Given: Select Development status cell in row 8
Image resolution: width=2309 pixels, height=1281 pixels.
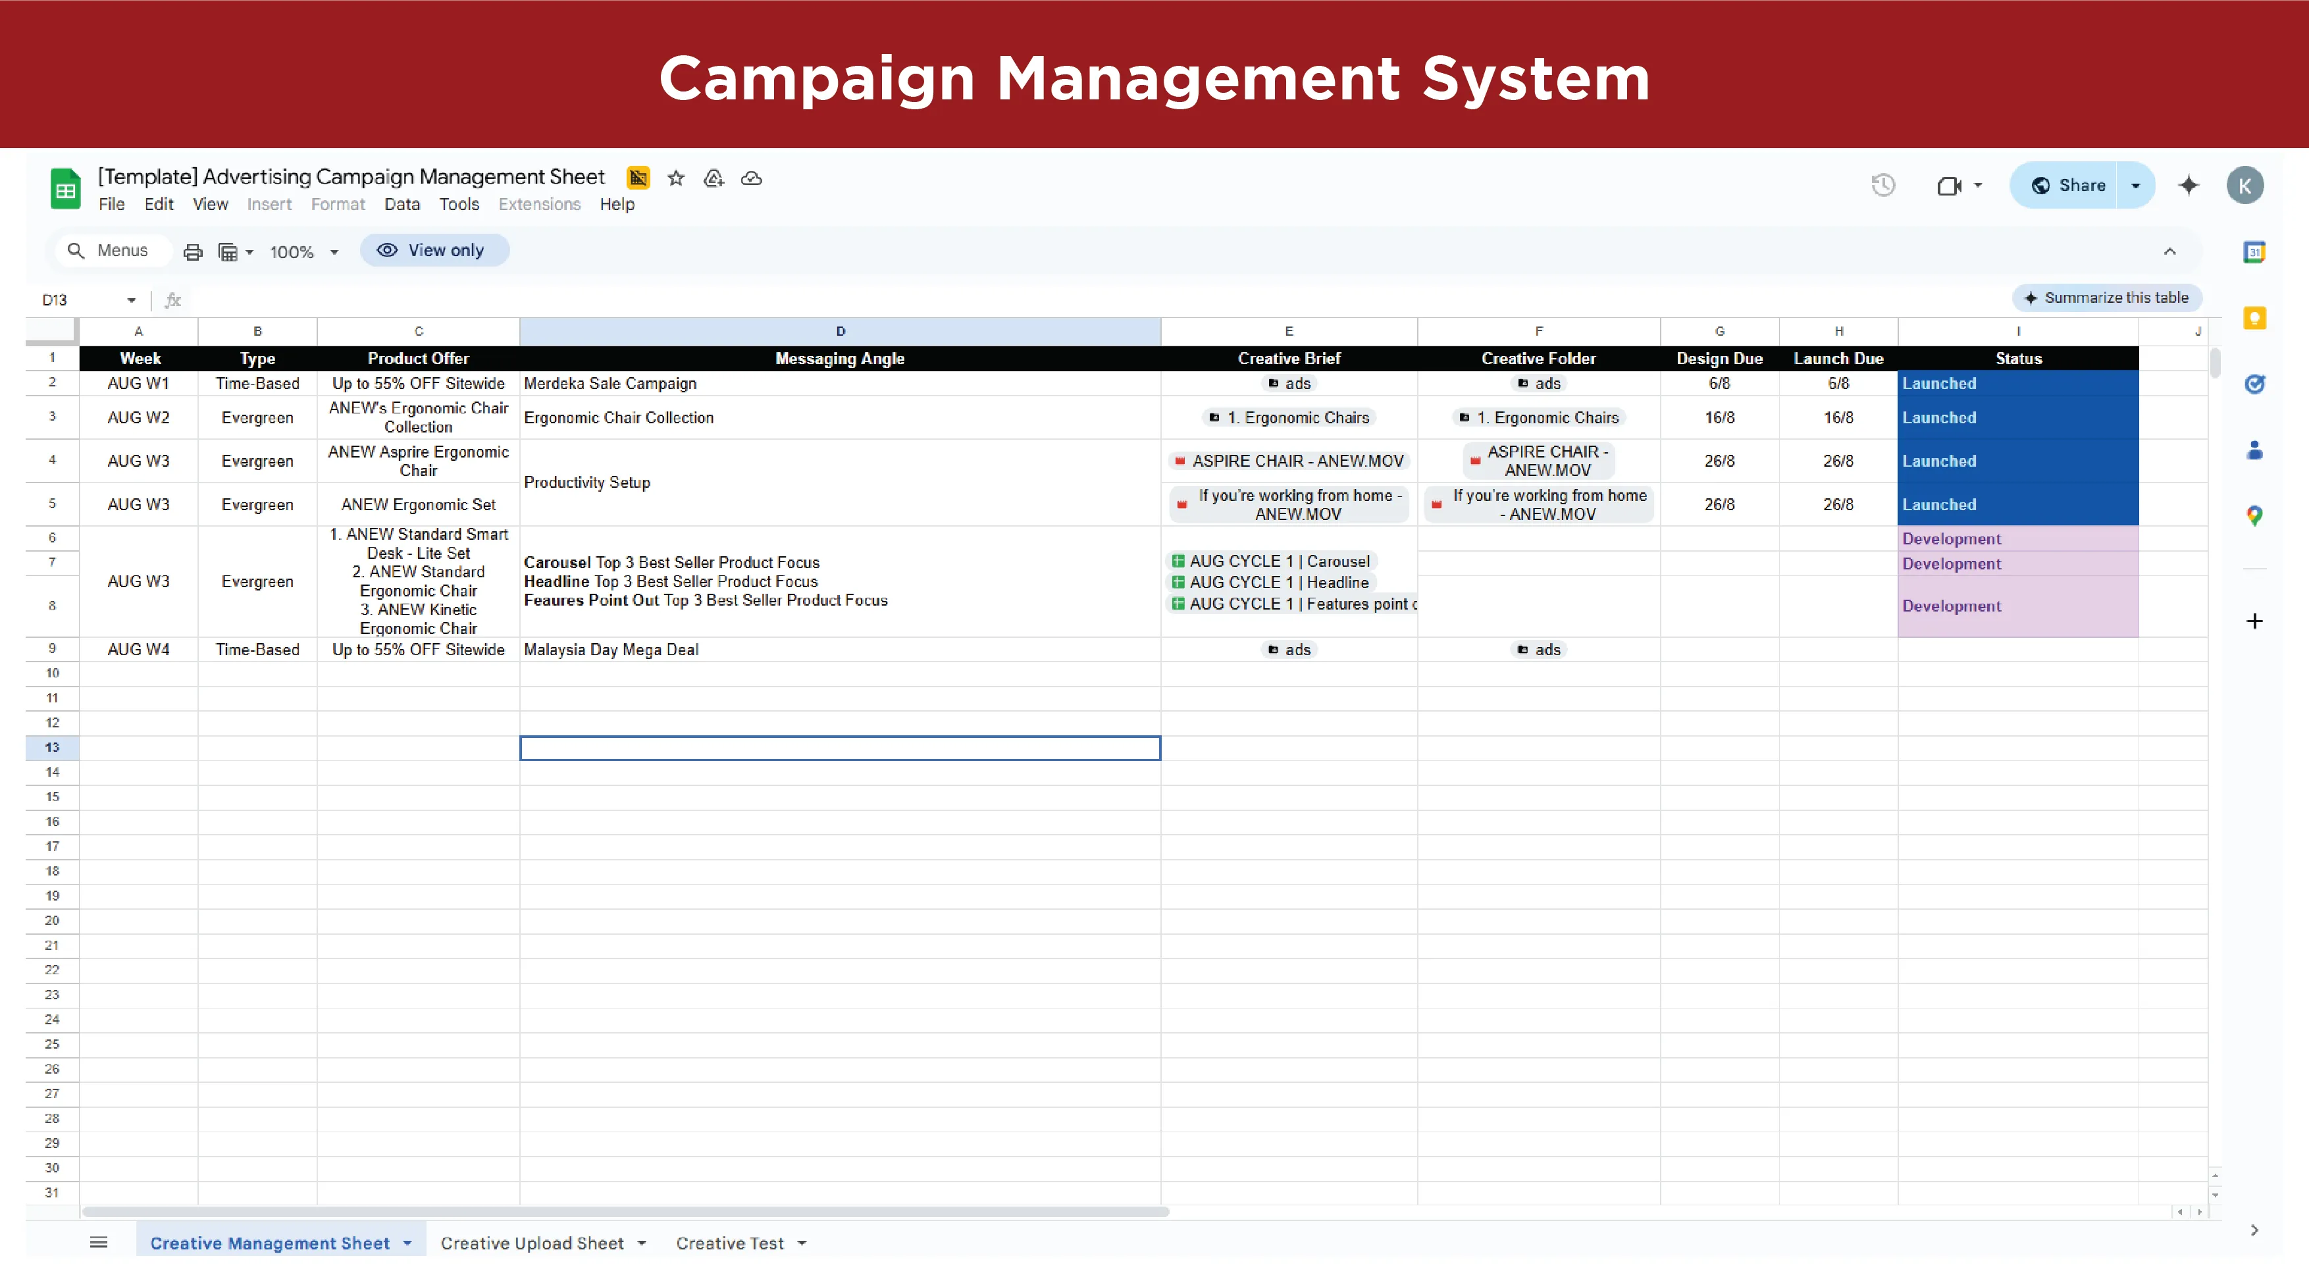Looking at the screenshot, I should coord(2017,606).
